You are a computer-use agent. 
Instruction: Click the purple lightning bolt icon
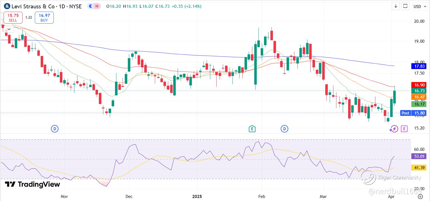point(394,129)
